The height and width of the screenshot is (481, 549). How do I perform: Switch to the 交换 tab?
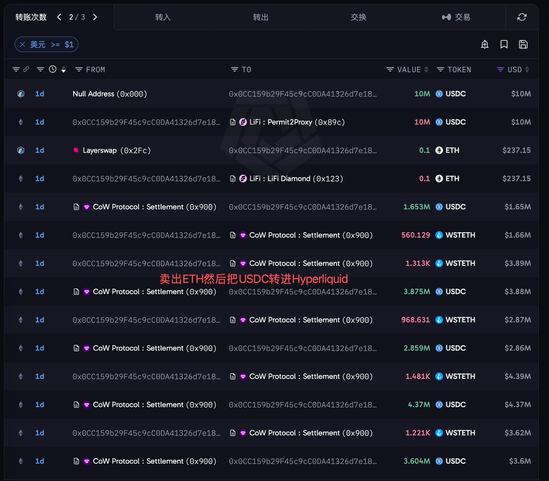(x=359, y=17)
